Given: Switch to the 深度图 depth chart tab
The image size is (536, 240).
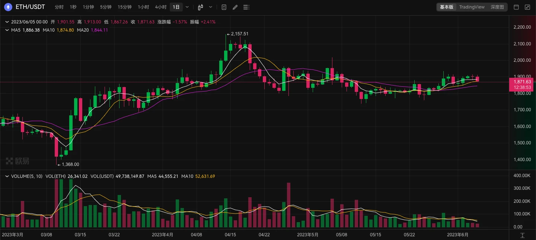Looking at the screenshot, I should 497,7.
